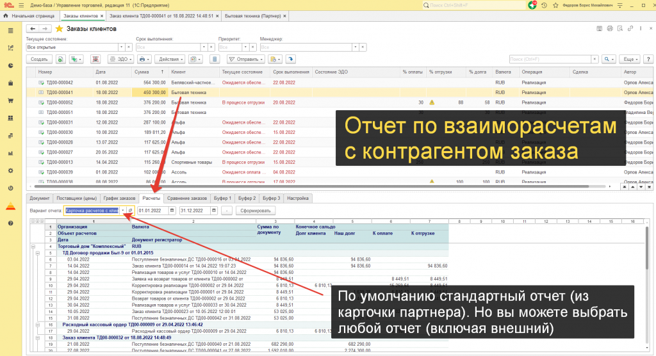Open the Отправить dropdown
Image resolution: width=656 pixels, height=356 pixels.
[x=245, y=60]
